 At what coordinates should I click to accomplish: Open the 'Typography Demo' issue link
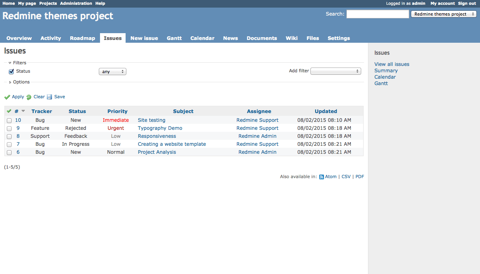pos(160,128)
